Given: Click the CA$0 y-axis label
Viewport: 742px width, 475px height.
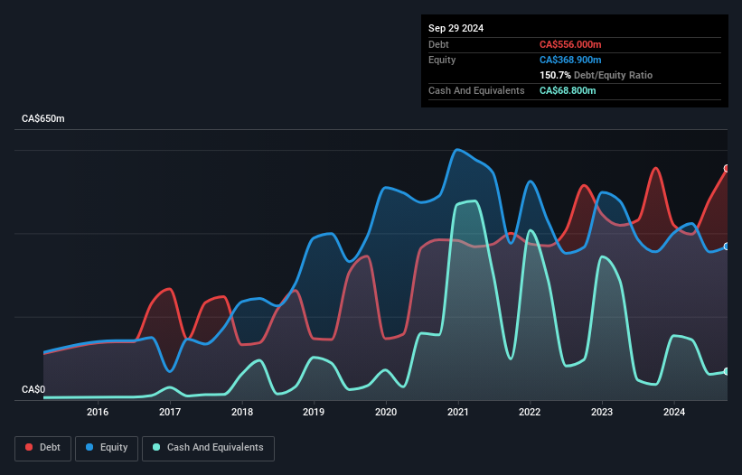Looking at the screenshot, I should tap(33, 389).
